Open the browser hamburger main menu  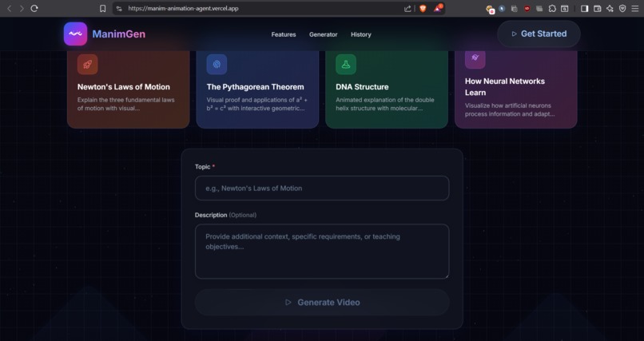[x=635, y=8]
